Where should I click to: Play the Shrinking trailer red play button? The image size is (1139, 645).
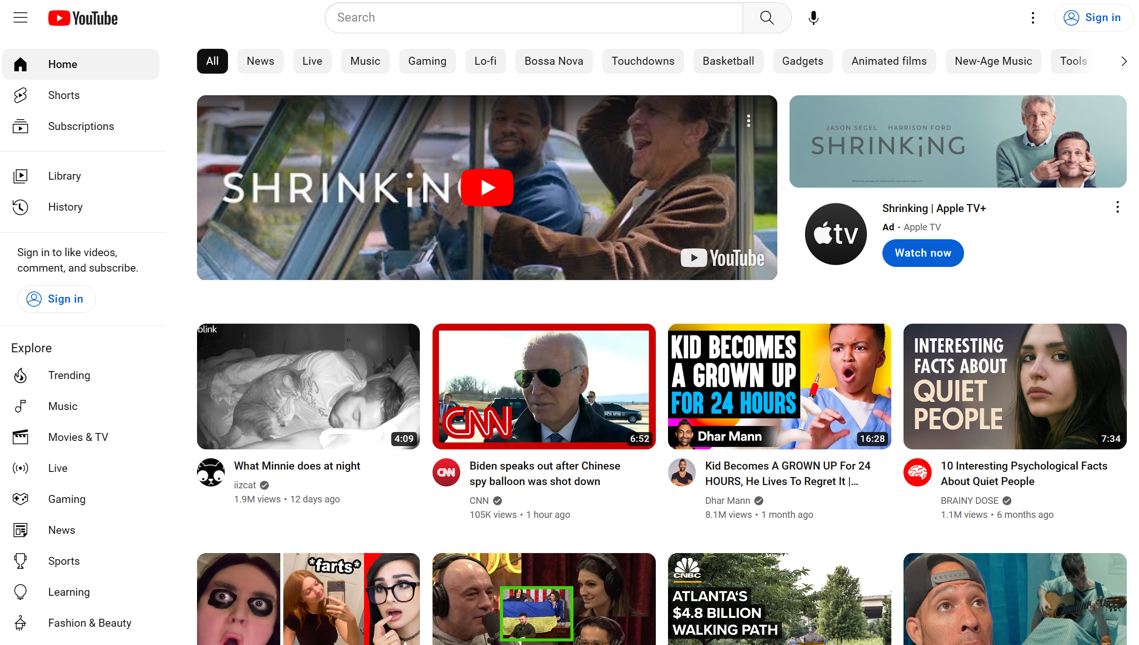pos(487,187)
